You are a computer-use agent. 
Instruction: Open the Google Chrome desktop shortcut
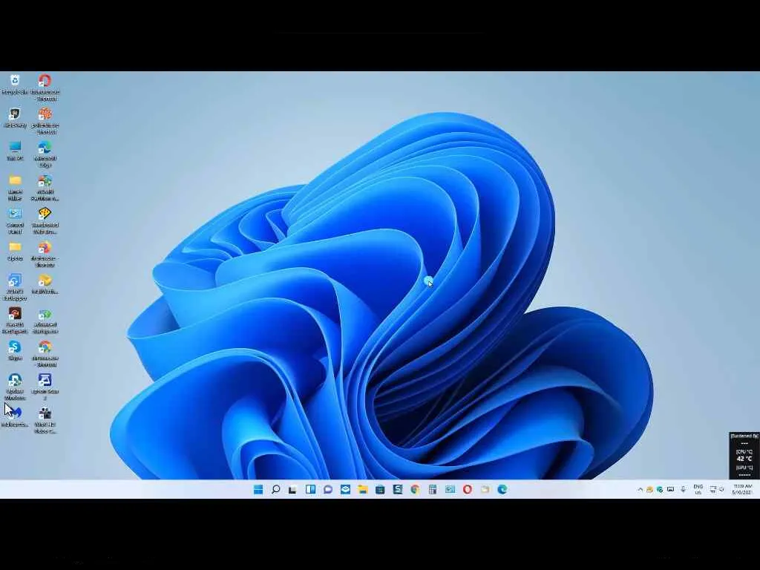(45, 353)
